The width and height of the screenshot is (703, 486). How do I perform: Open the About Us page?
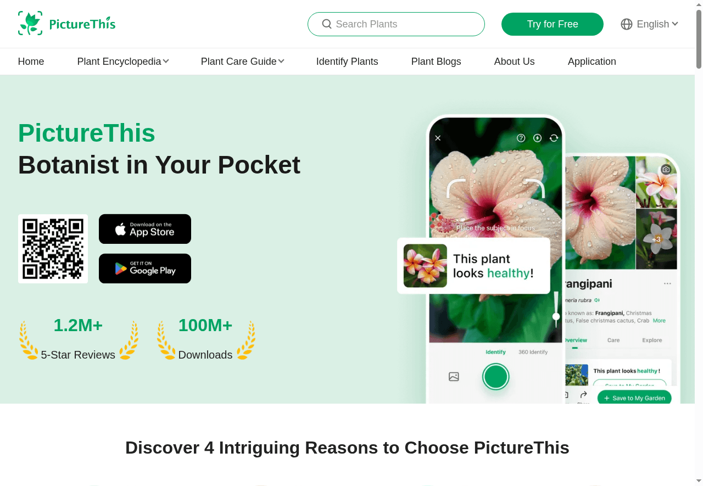[x=515, y=62]
